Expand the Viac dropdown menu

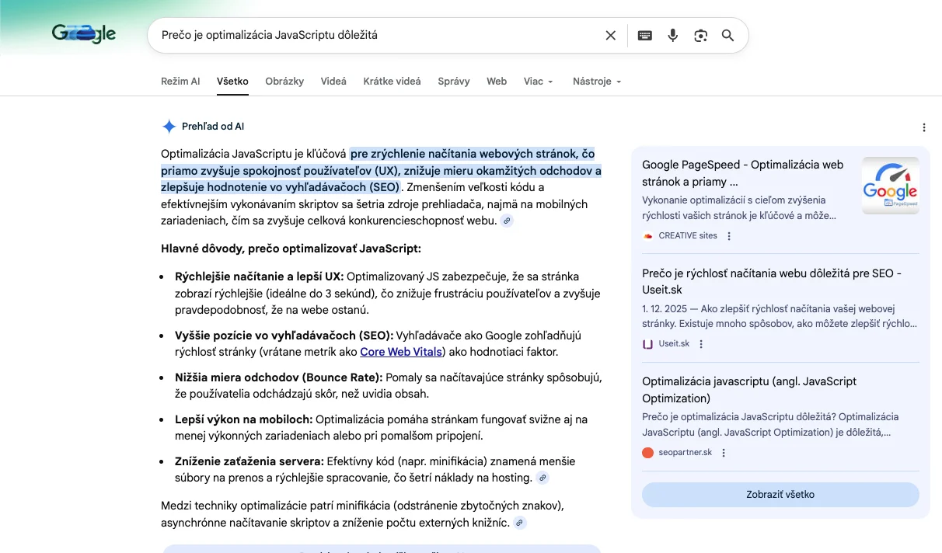click(538, 82)
